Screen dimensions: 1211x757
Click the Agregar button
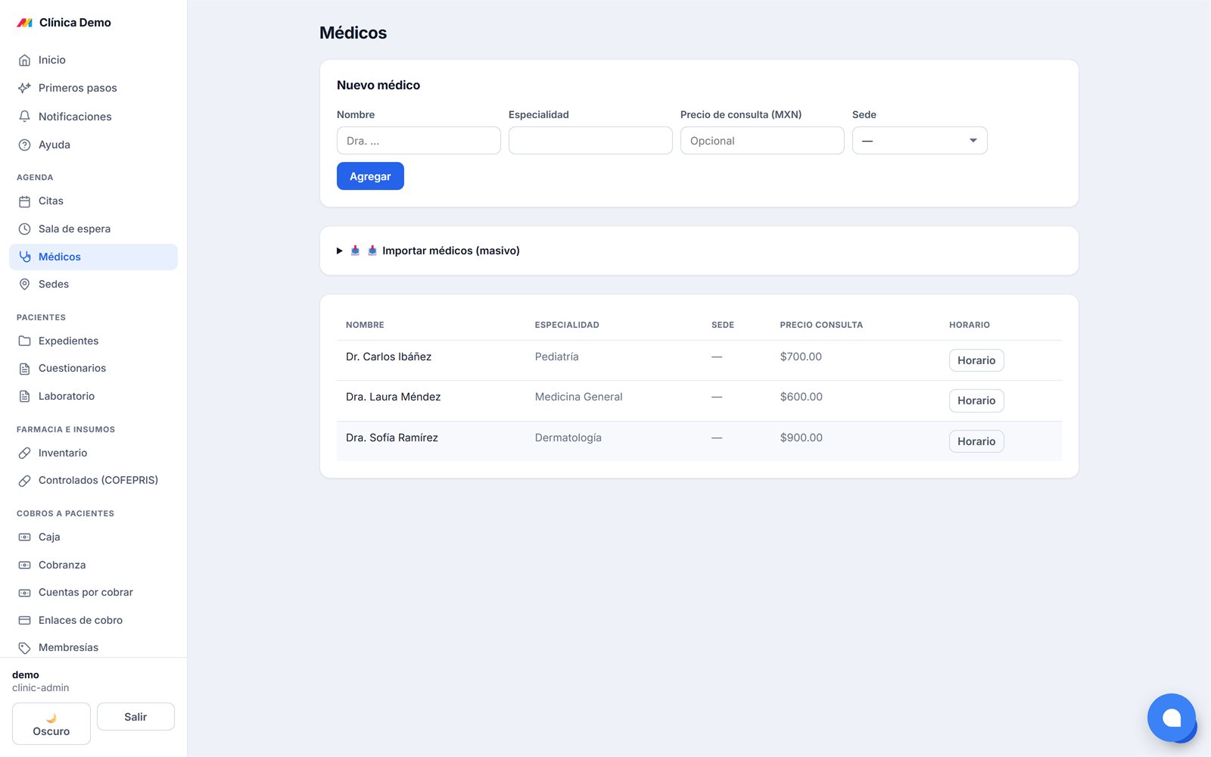tap(370, 176)
